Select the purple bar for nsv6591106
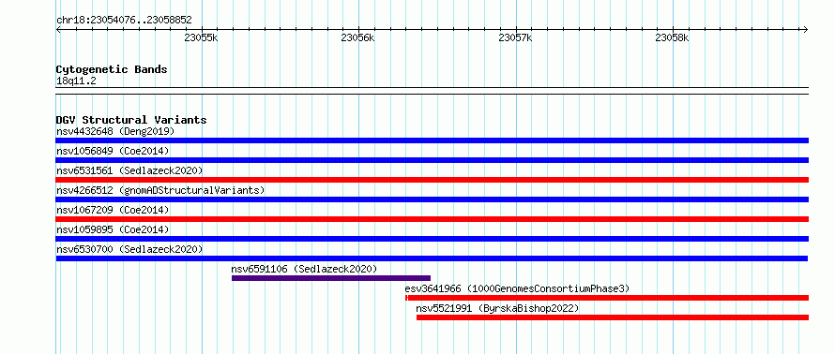 point(330,278)
